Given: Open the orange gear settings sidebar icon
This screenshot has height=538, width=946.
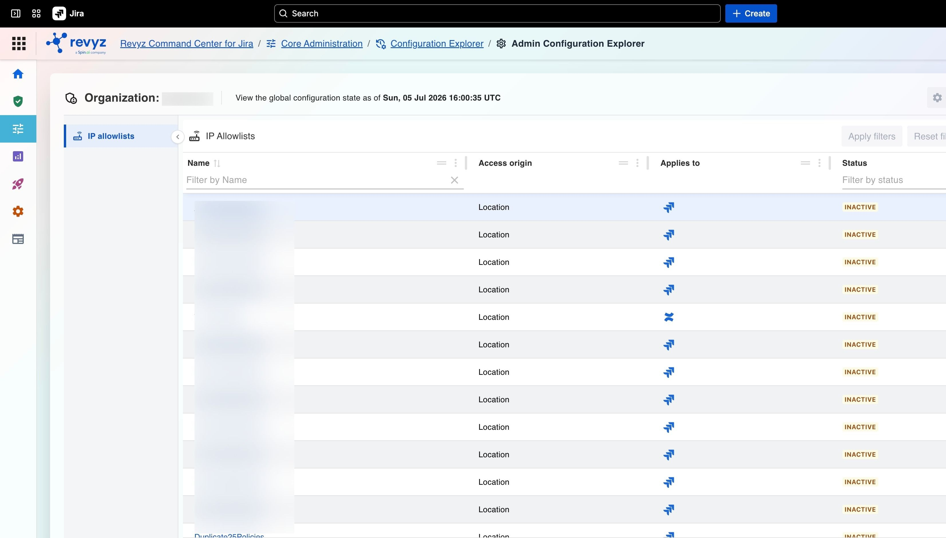Looking at the screenshot, I should [18, 211].
